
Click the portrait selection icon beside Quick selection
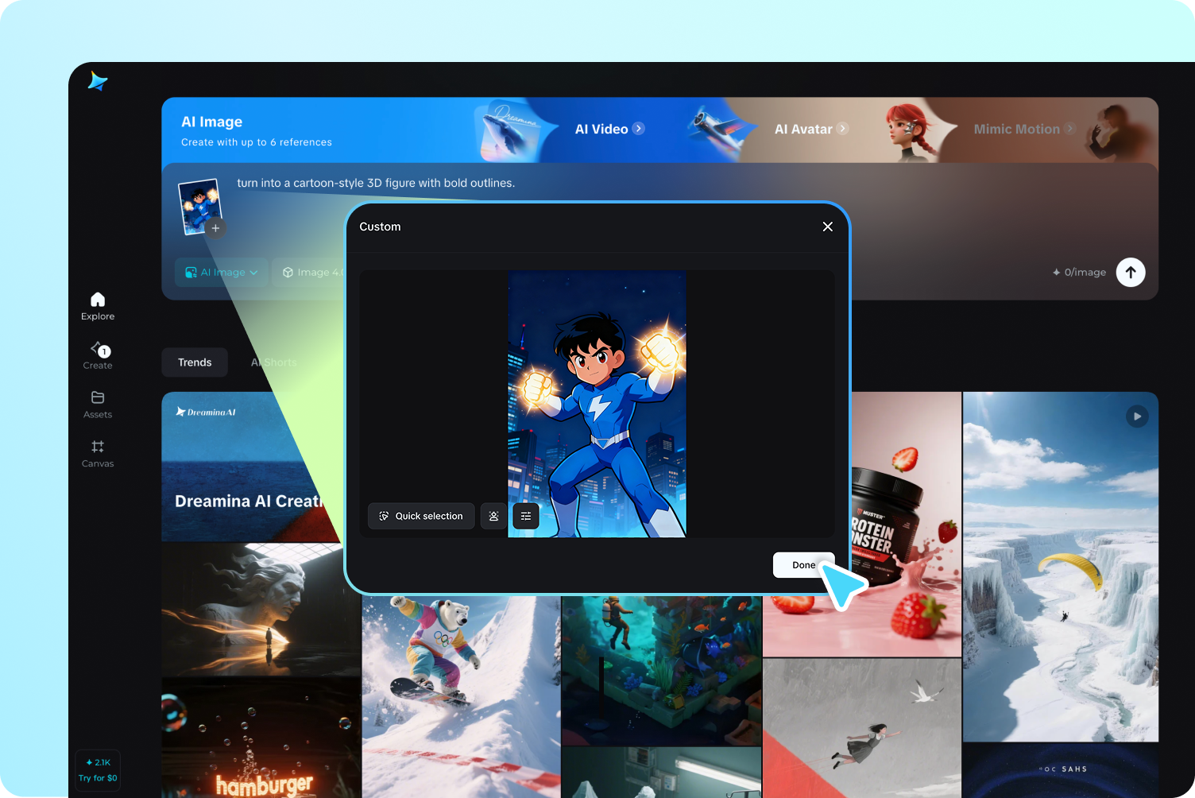coord(493,516)
